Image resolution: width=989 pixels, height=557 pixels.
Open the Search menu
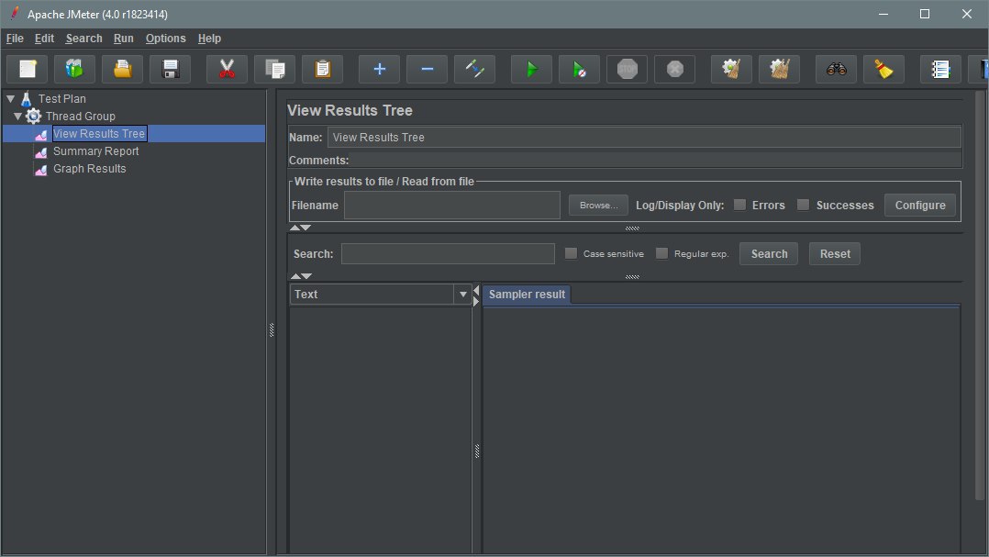[83, 38]
